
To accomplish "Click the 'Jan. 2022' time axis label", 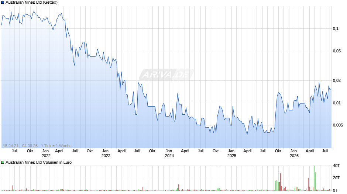I will point(46,153).
